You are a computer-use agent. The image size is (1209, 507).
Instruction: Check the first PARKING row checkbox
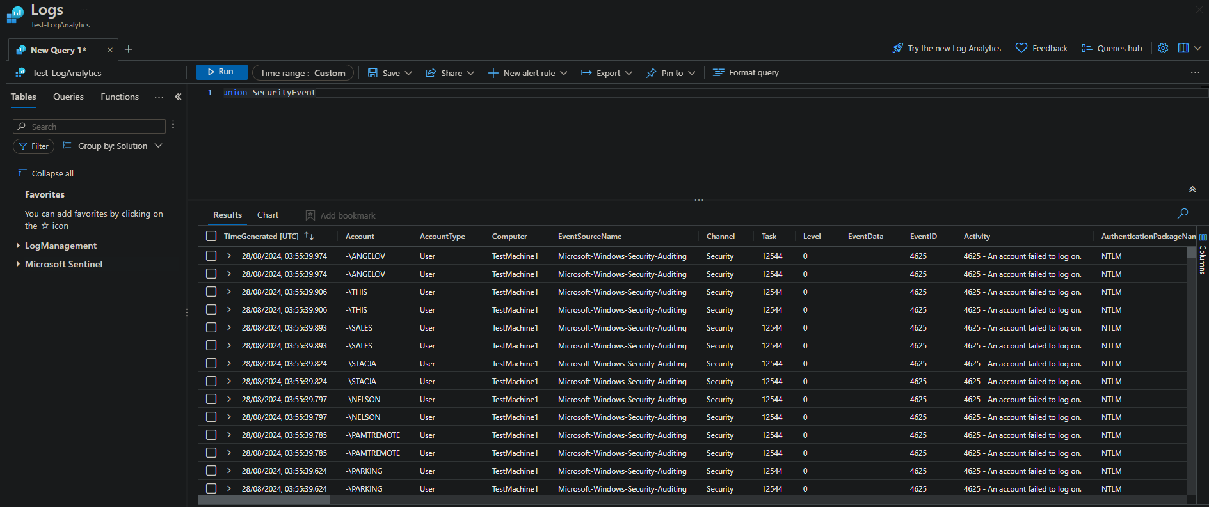[x=211, y=471]
